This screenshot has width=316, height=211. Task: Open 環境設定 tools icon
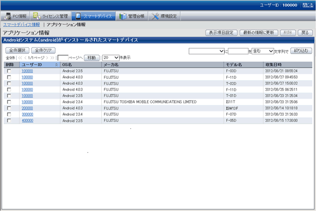pos(155,16)
